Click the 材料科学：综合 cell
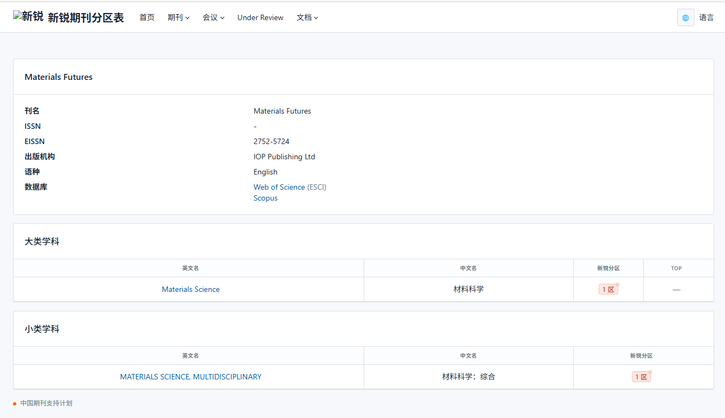The width and height of the screenshot is (725, 418). click(x=468, y=377)
